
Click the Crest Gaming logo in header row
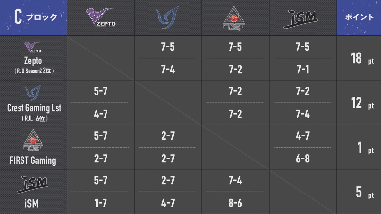[x=167, y=18]
